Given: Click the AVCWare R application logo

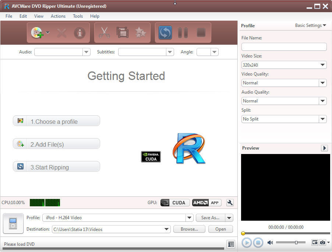Looking at the screenshot, I should tap(189, 148).
